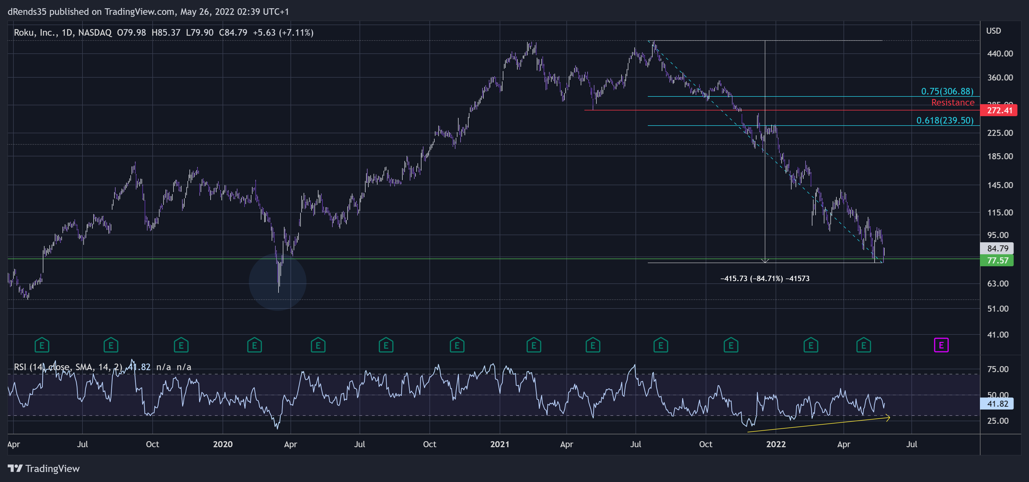Open the February 2022 earnings marker
This screenshot has width=1029, height=482.
[x=811, y=345]
